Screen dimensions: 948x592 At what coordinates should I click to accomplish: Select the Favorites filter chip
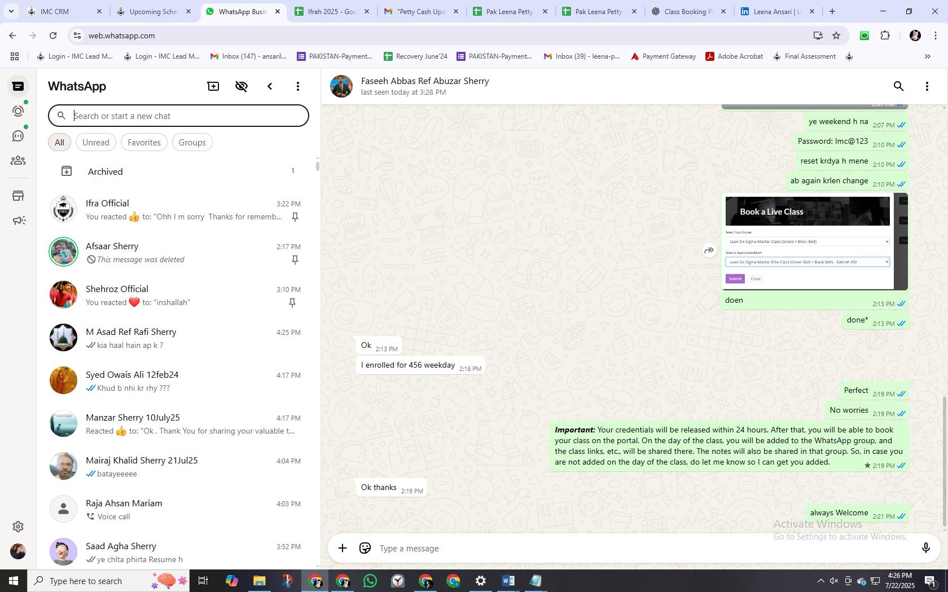(144, 142)
